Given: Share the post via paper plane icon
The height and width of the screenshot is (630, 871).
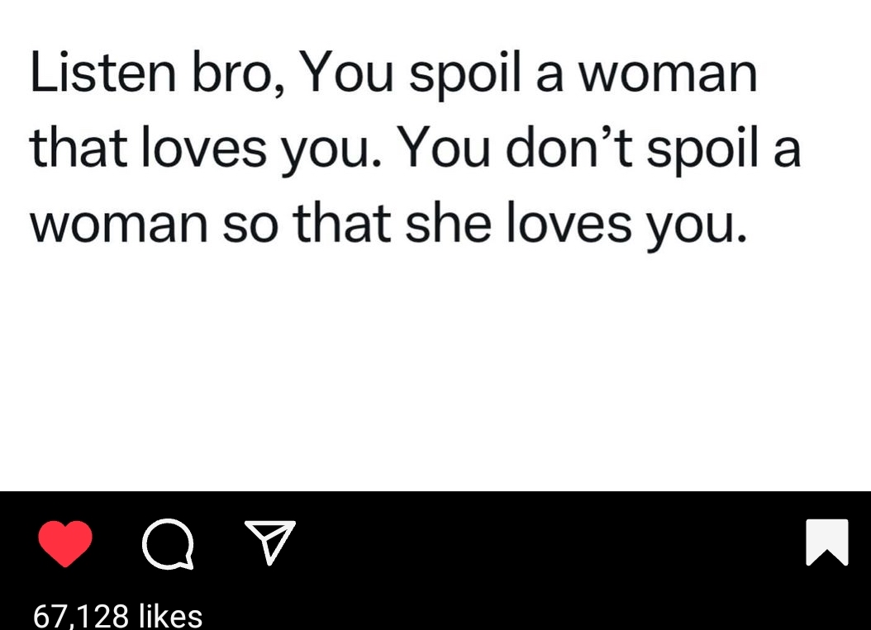Looking at the screenshot, I should pyautogui.click(x=269, y=542).
